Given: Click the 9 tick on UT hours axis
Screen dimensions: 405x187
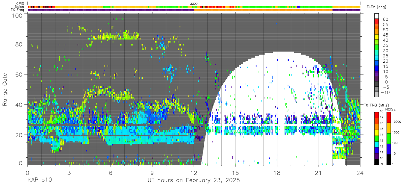Looking at the screenshot, I should [152, 173].
